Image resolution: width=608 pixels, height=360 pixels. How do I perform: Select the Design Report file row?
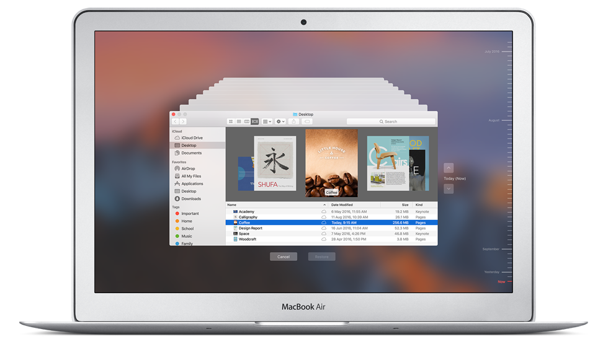(x=250, y=228)
